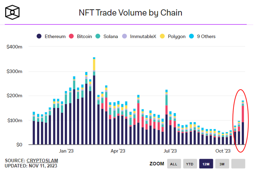Screen dimensions: 257x174
Task: Click the NFT Trade Volume by Chain title
Action: pyautogui.click(x=130, y=13)
